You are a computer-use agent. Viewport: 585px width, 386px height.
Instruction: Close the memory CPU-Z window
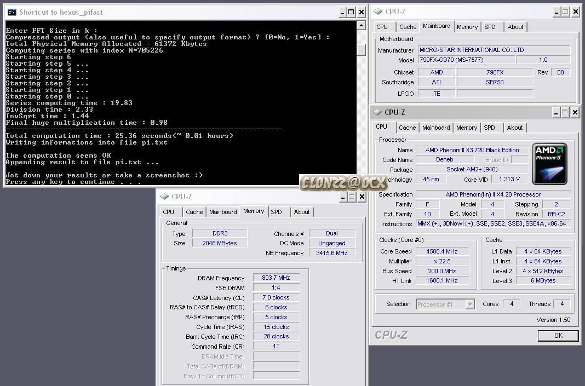pyautogui.click(x=362, y=197)
